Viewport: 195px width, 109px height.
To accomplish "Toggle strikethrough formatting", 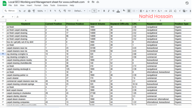I will pyautogui.click(x=113, y=11).
